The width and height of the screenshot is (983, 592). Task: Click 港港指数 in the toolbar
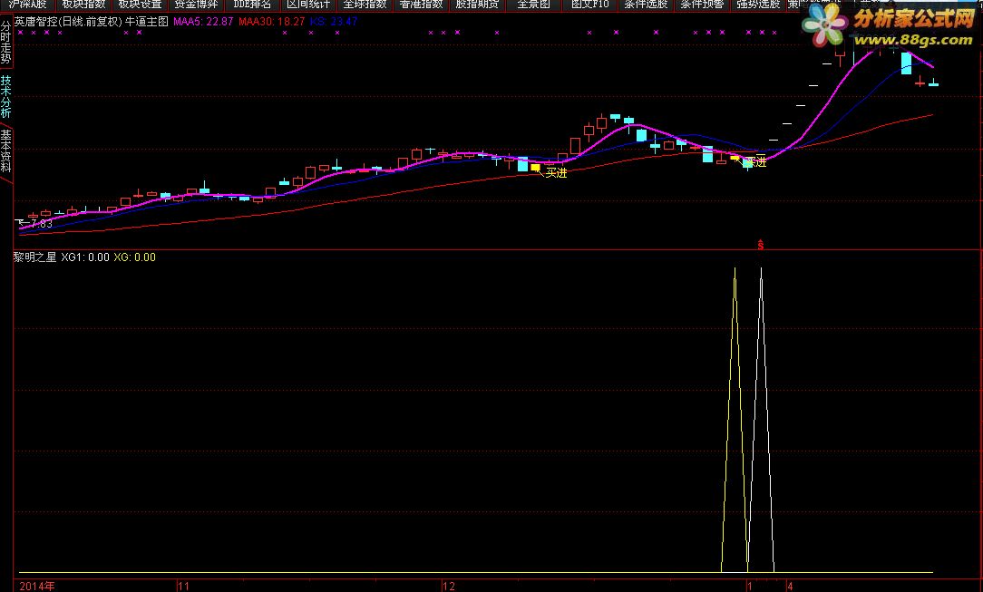[421, 5]
